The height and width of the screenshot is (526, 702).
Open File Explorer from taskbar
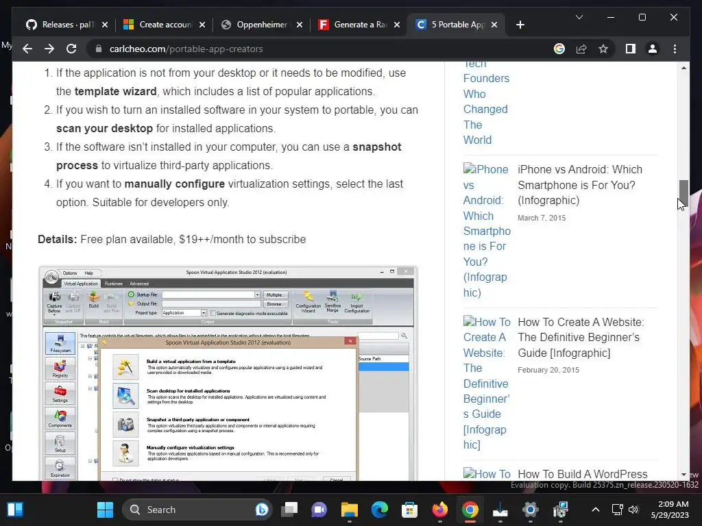coord(349,510)
